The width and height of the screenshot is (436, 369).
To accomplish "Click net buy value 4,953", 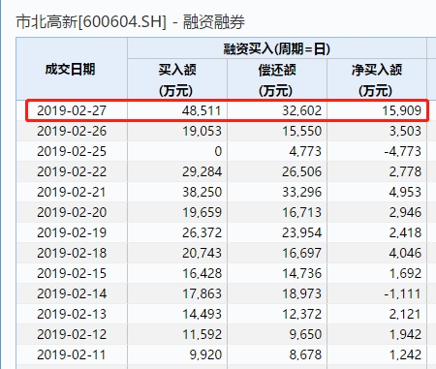I will [x=405, y=192].
